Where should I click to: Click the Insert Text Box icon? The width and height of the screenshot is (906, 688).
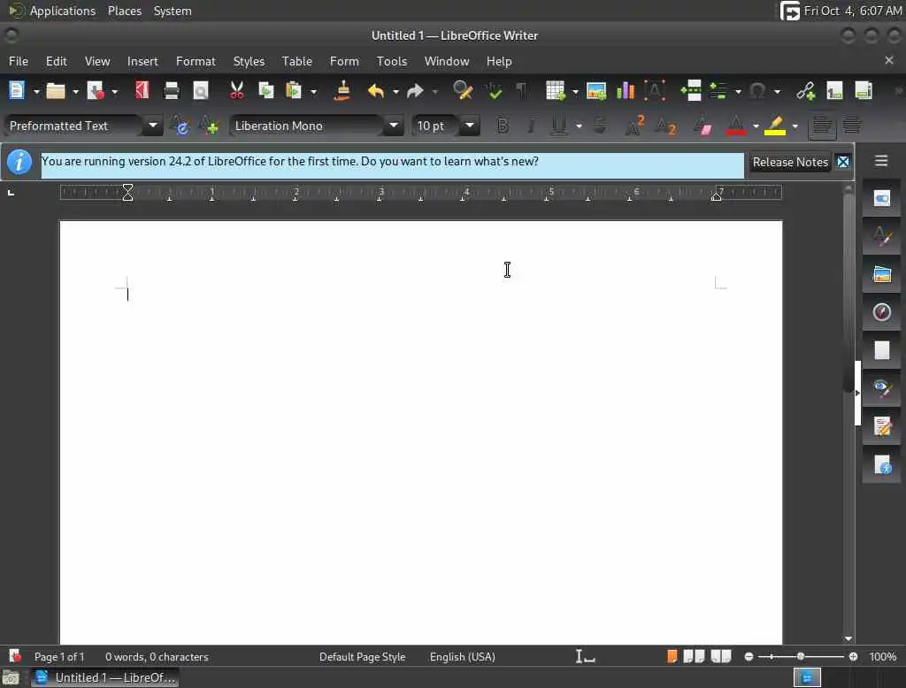click(x=654, y=91)
